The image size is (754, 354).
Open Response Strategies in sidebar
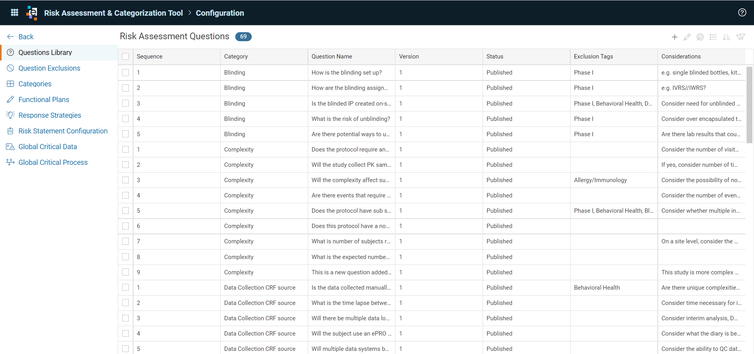[49, 115]
